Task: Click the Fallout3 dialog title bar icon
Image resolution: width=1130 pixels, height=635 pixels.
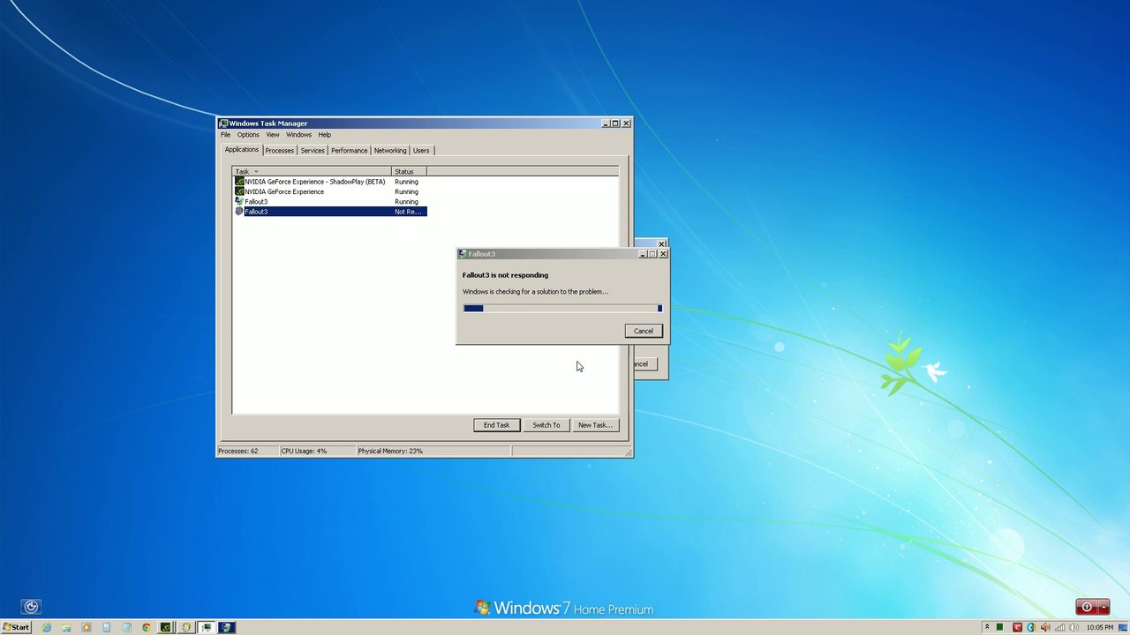Action: click(x=463, y=254)
